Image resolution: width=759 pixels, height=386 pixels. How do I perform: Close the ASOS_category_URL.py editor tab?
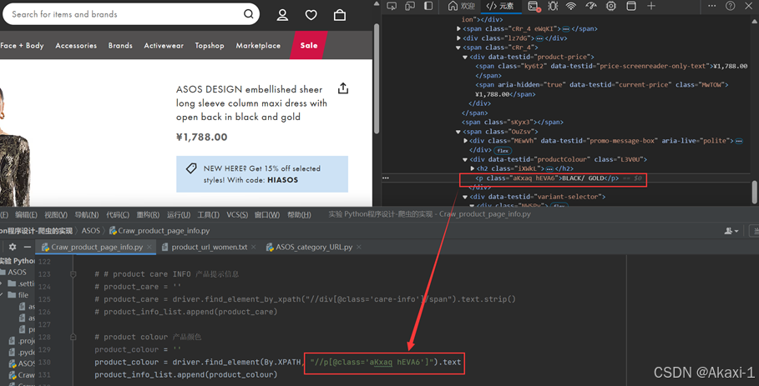[359, 247]
